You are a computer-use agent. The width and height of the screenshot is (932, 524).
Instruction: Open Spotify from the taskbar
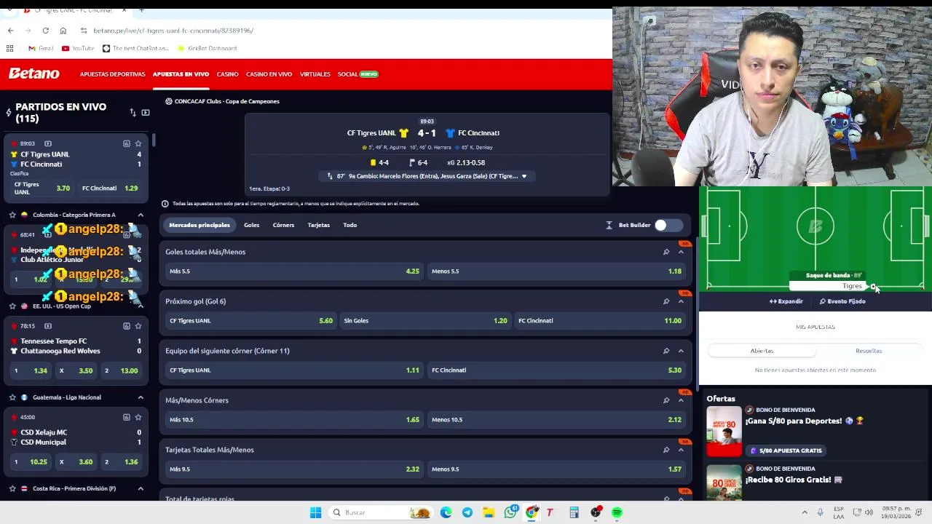pyautogui.click(x=617, y=512)
